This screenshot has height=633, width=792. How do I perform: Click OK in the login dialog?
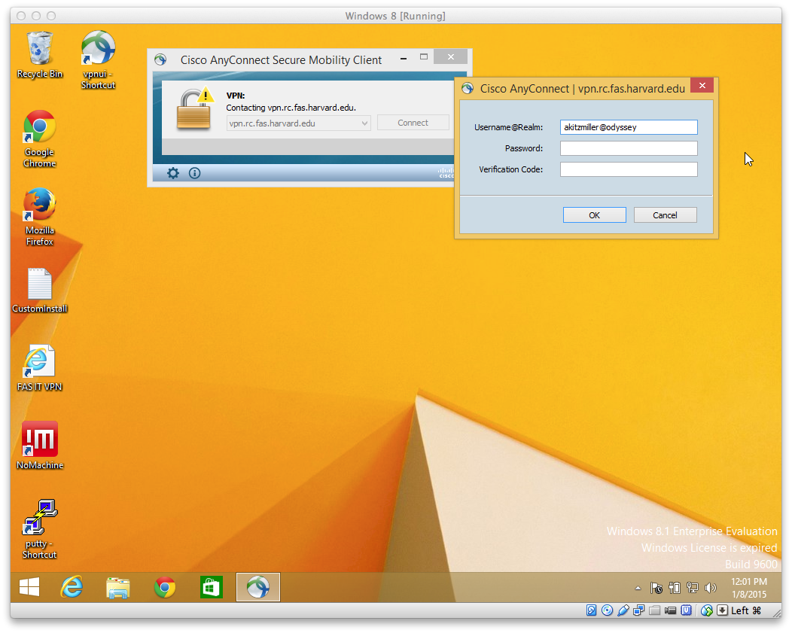[595, 215]
